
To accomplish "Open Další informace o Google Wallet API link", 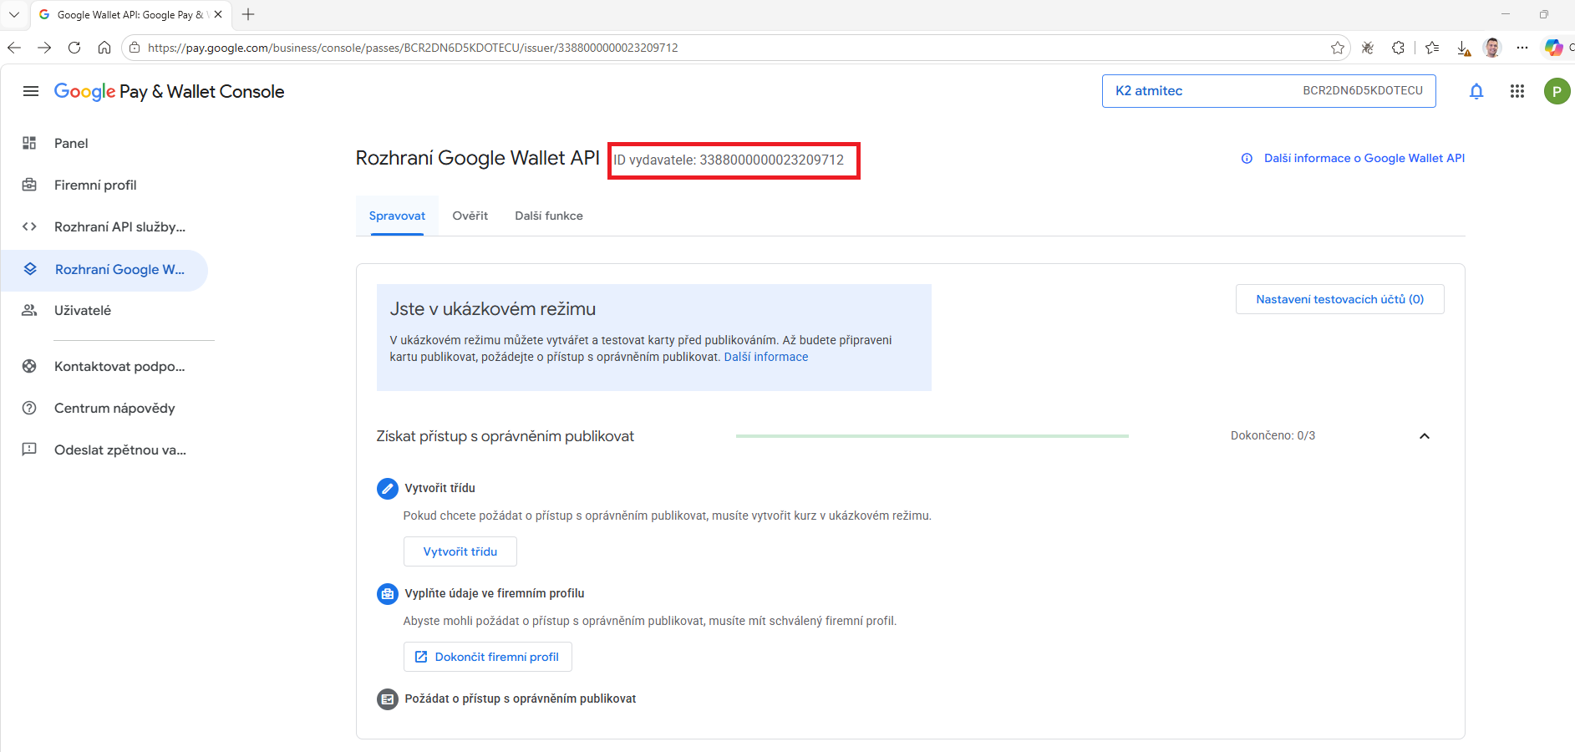I will tap(1353, 158).
